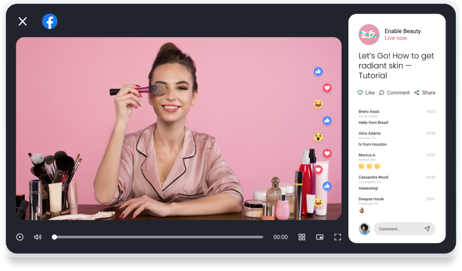Open the grid view icon
The width and height of the screenshot is (462, 271).
point(302,237)
